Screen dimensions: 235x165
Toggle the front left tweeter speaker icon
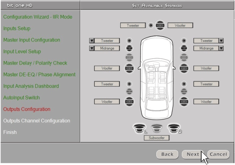129,40
